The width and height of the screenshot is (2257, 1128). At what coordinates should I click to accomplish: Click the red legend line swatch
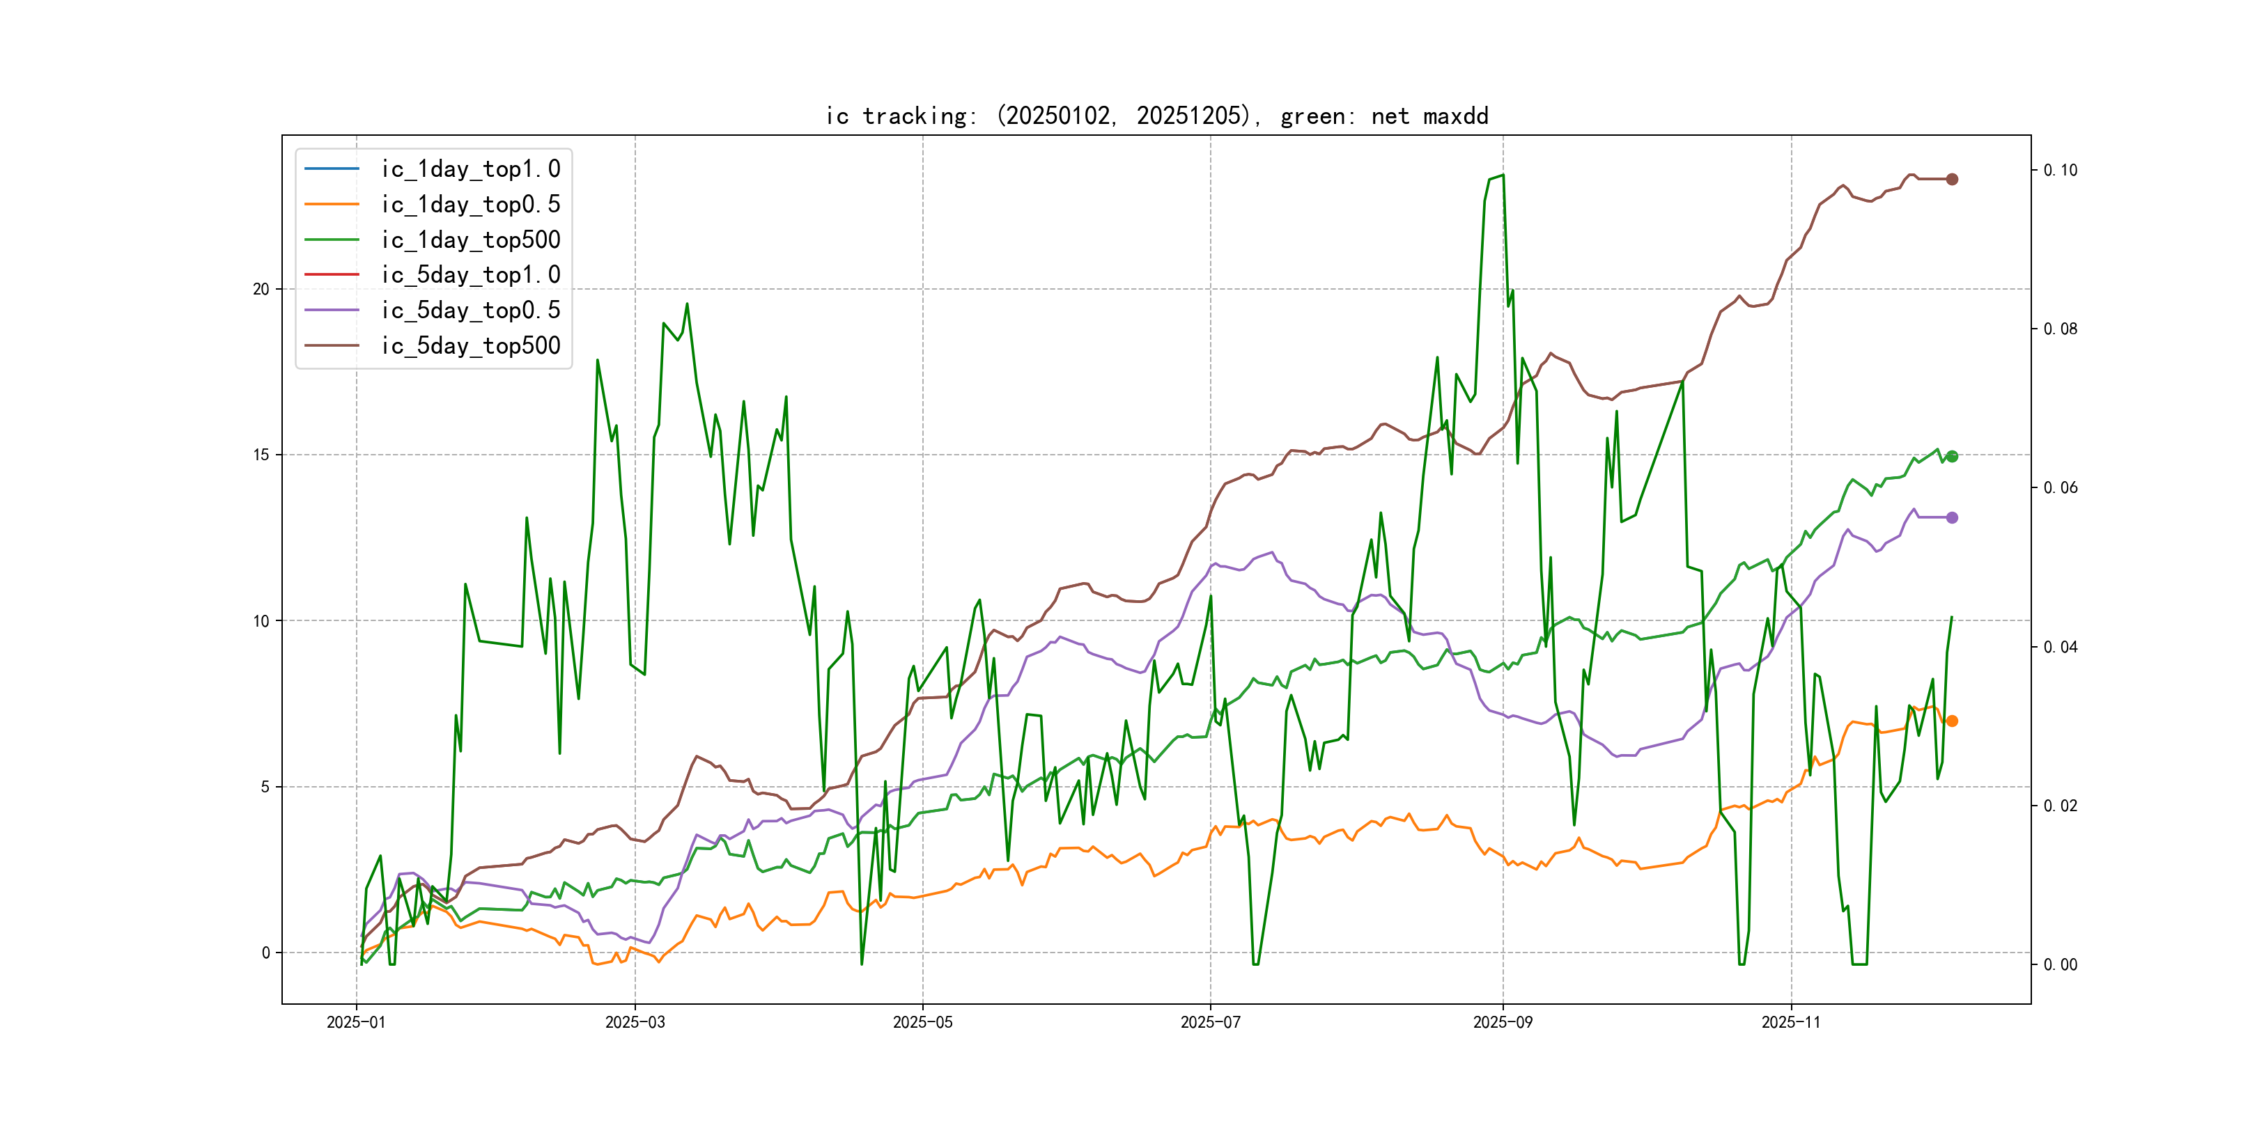tap(331, 274)
